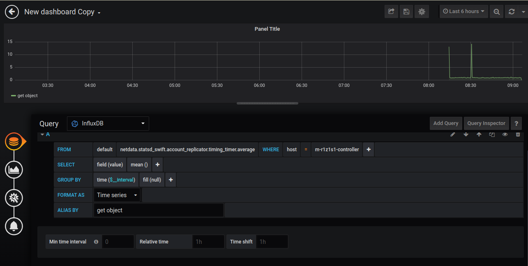Open the Query Inspector
This screenshot has width=528, height=266.
coord(486,123)
